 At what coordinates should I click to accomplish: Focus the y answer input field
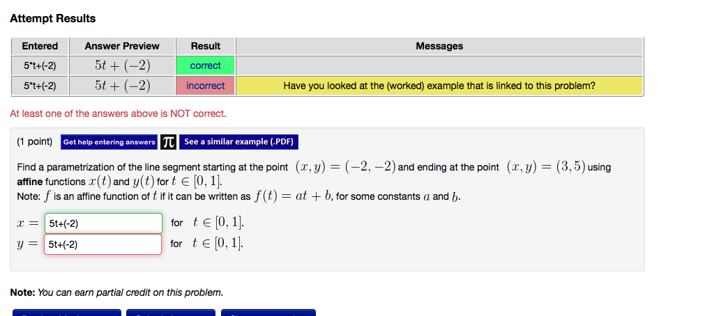(x=103, y=244)
